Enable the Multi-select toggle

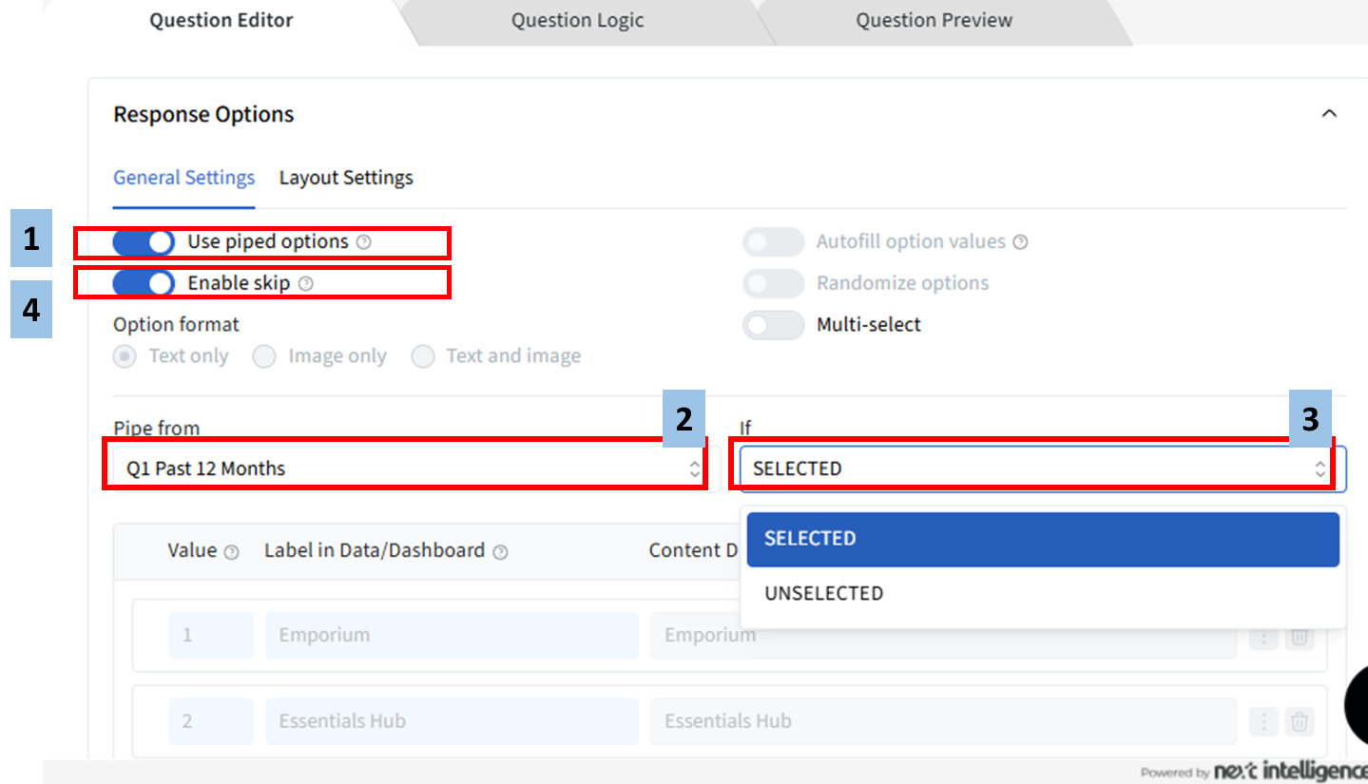[x=773, y=325]
